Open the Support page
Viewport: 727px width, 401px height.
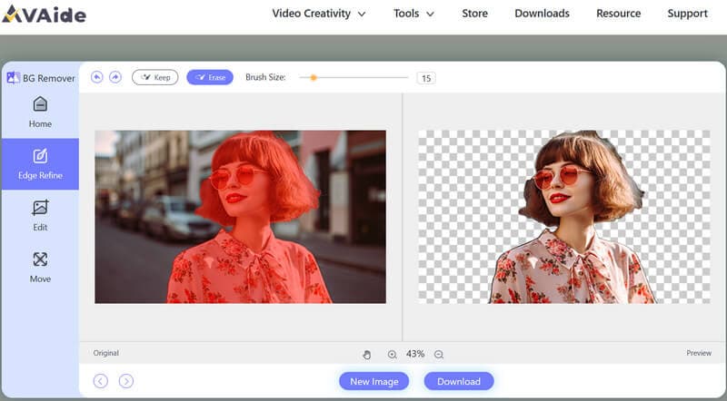688,14
